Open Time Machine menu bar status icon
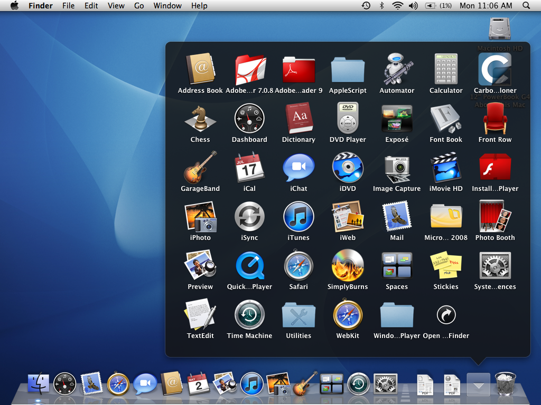541x405 pixels. [x=366, y=5]
